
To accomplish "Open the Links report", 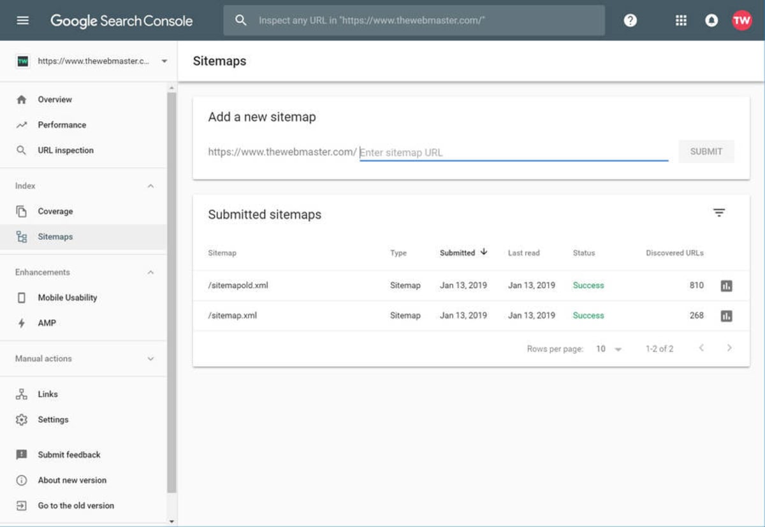I will point(48,394).
